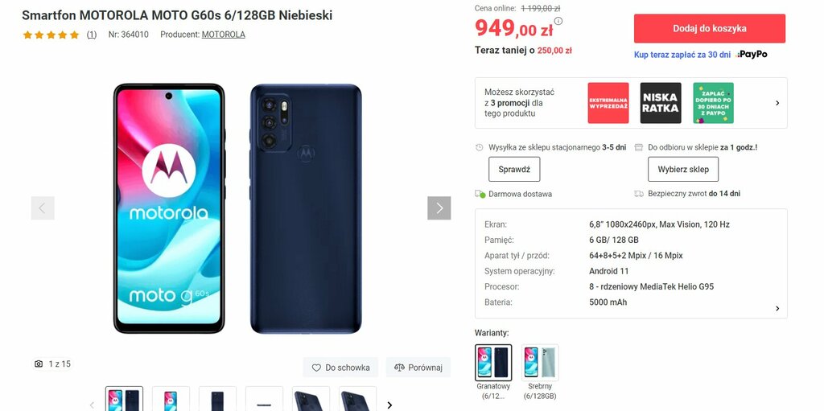Click the Wybierz sklep button
Viewport: 824px width, 411px height.
click(x=683, y=169)
